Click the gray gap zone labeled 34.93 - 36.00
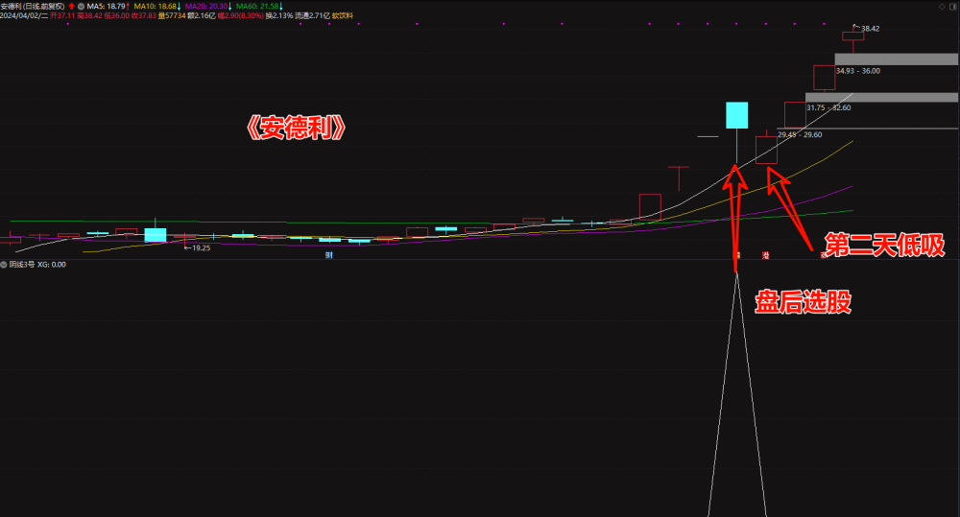 [897, 59]
